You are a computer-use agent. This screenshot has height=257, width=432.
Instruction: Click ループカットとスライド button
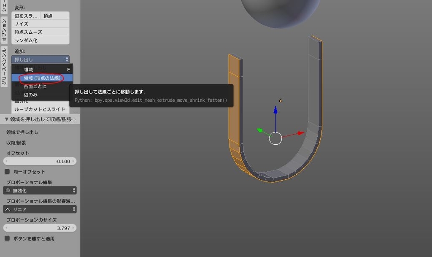pyautogui.click(x=40, y=109)
